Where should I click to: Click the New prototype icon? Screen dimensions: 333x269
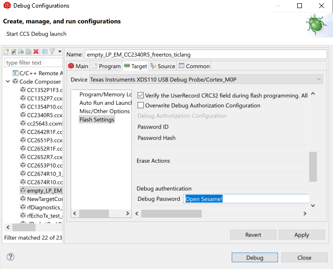tap(14, 51)
